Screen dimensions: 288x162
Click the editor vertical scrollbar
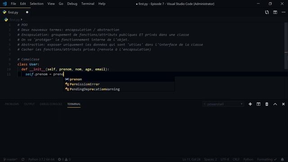(286, 46)
